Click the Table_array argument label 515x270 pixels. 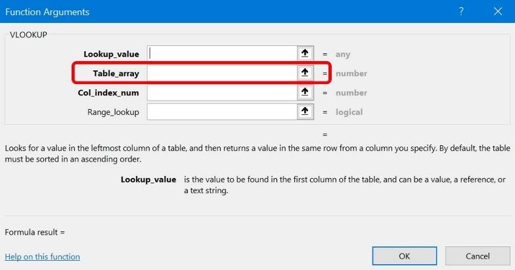tap(115, 74)
